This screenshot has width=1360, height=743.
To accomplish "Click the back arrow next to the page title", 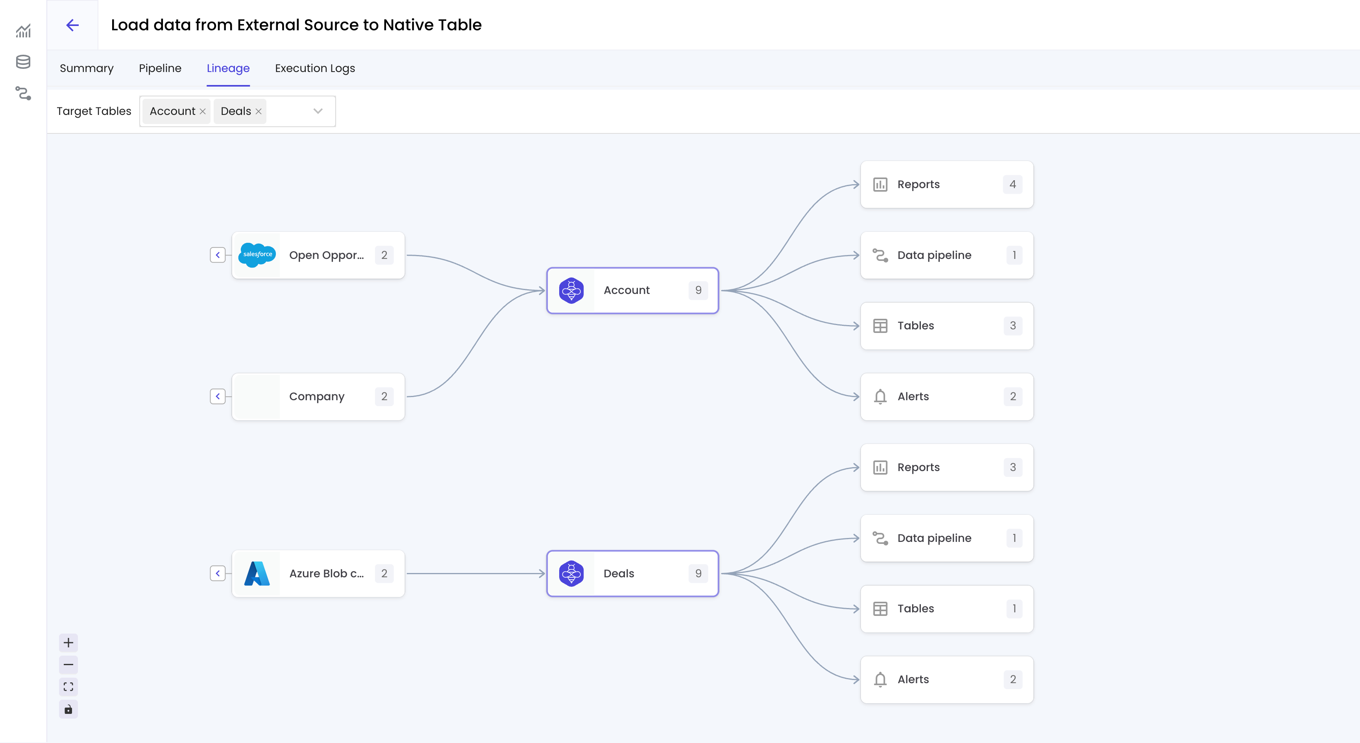I will coord(72,25).
